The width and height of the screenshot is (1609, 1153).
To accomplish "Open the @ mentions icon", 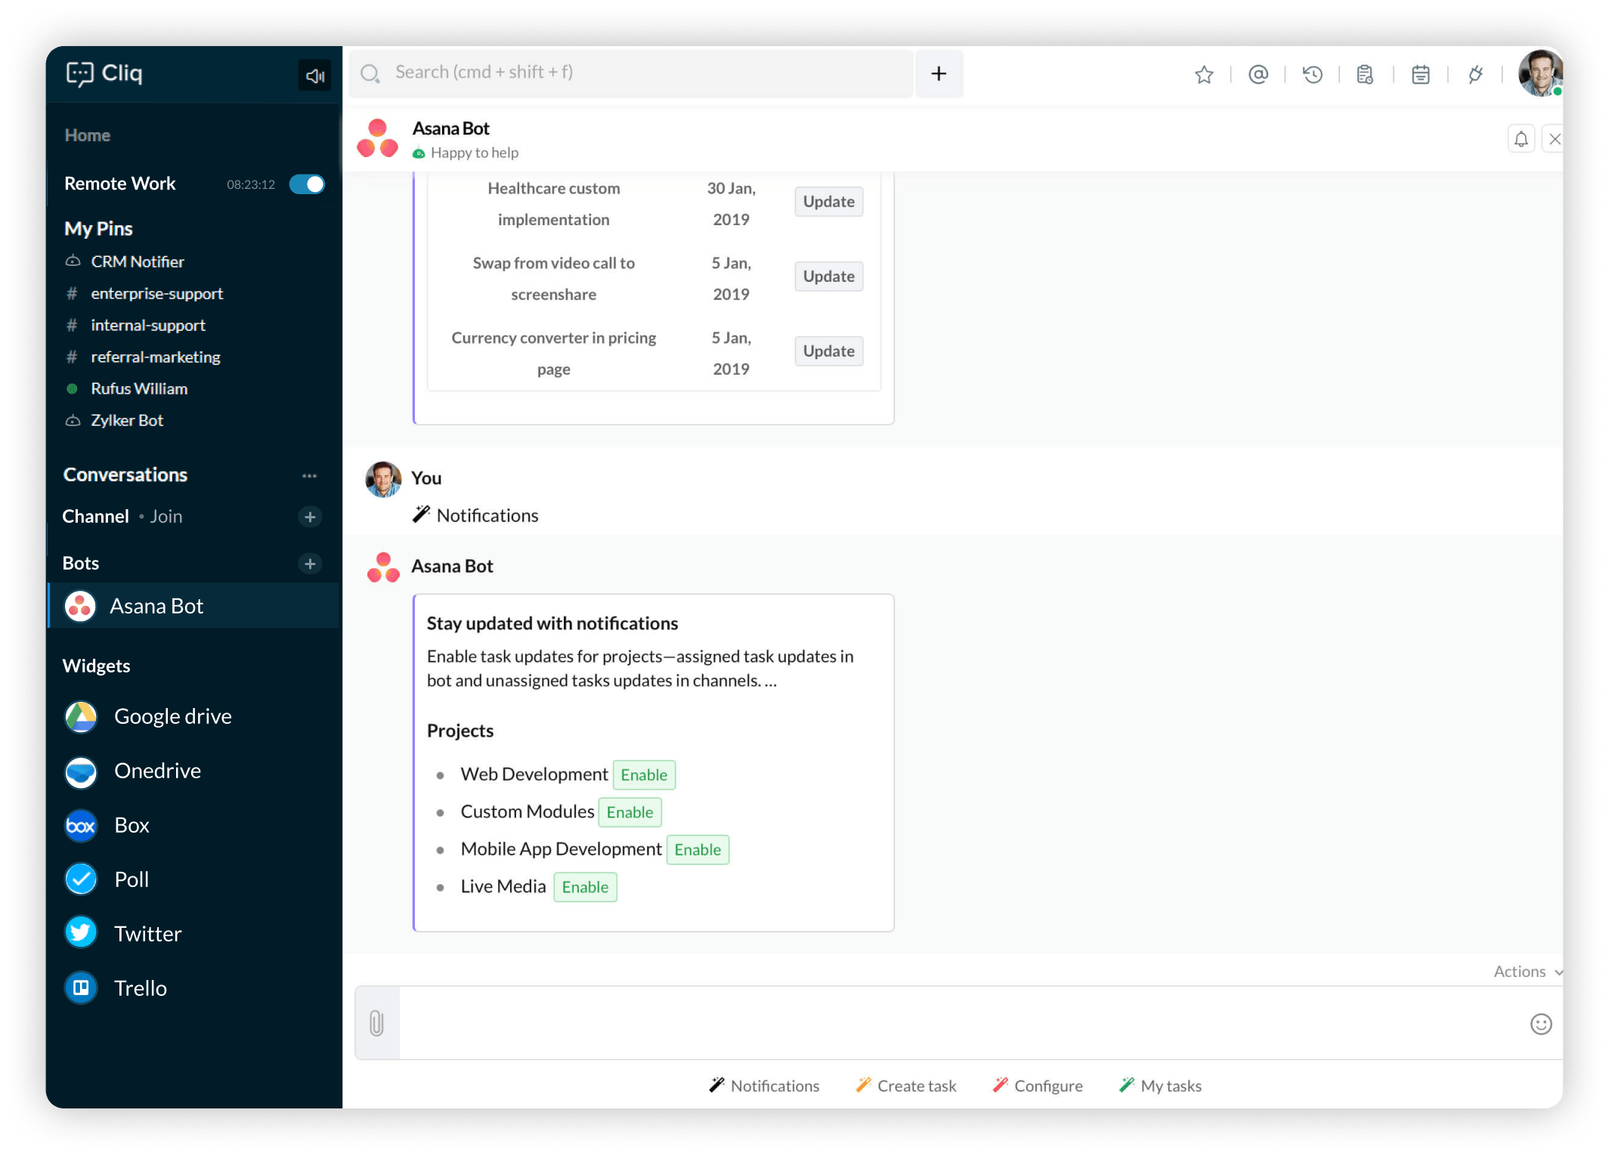I will click(x=1258, y=74).
